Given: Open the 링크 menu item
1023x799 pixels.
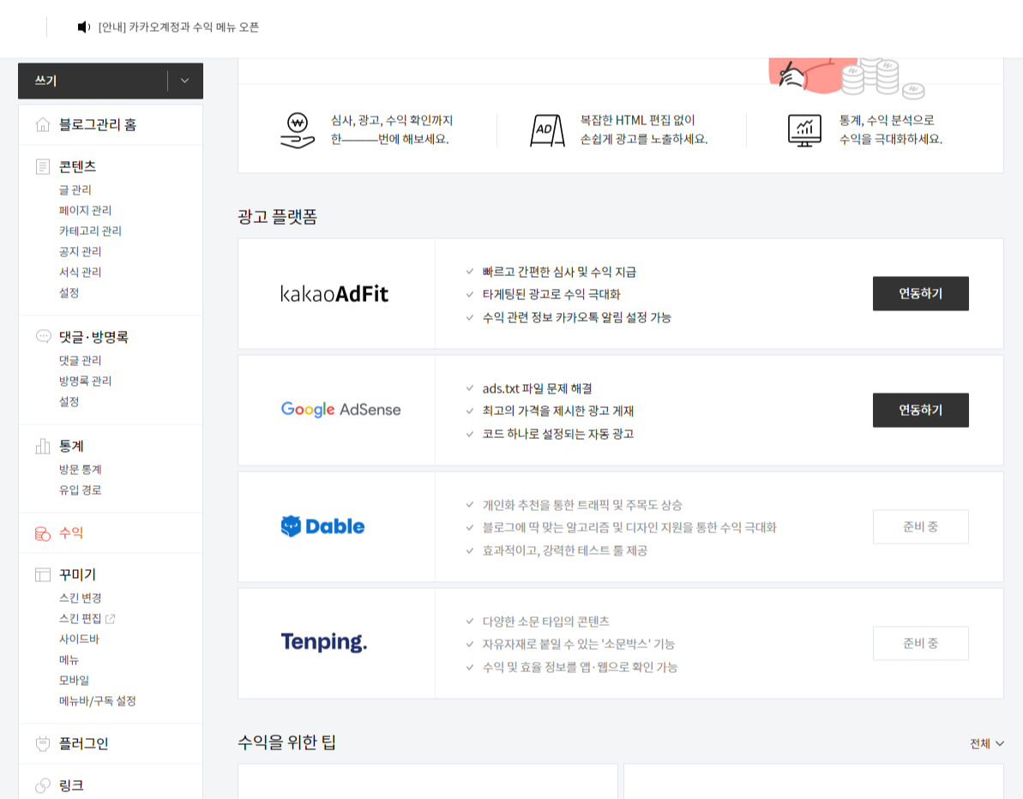Looking at the screenshot, I should [72, 785].
